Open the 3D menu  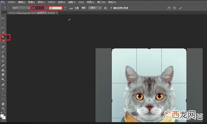(x=81, y=2)
